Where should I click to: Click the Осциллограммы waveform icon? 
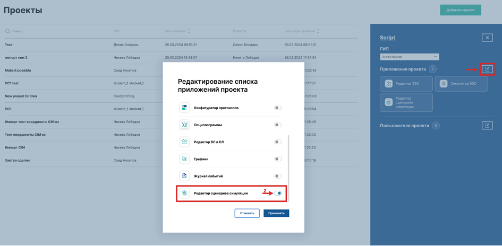(x=184, y=125)
